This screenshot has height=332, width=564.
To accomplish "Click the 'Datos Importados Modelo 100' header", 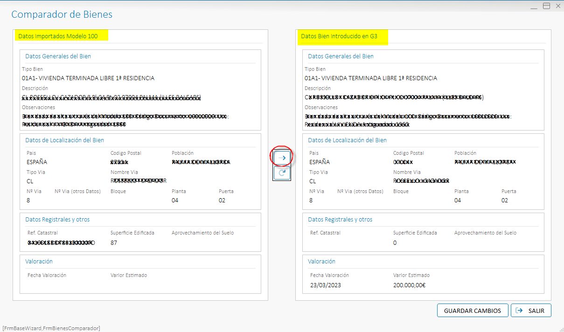I will 58,36.
